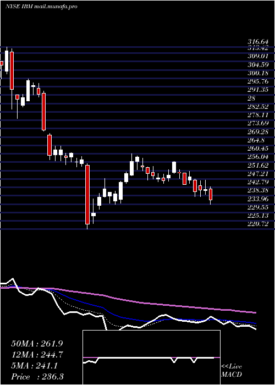Image resolution: width=275 pixels, height=385 pixels.
Task: Click the 278.11 price axis label
Action: click(258, 115)
